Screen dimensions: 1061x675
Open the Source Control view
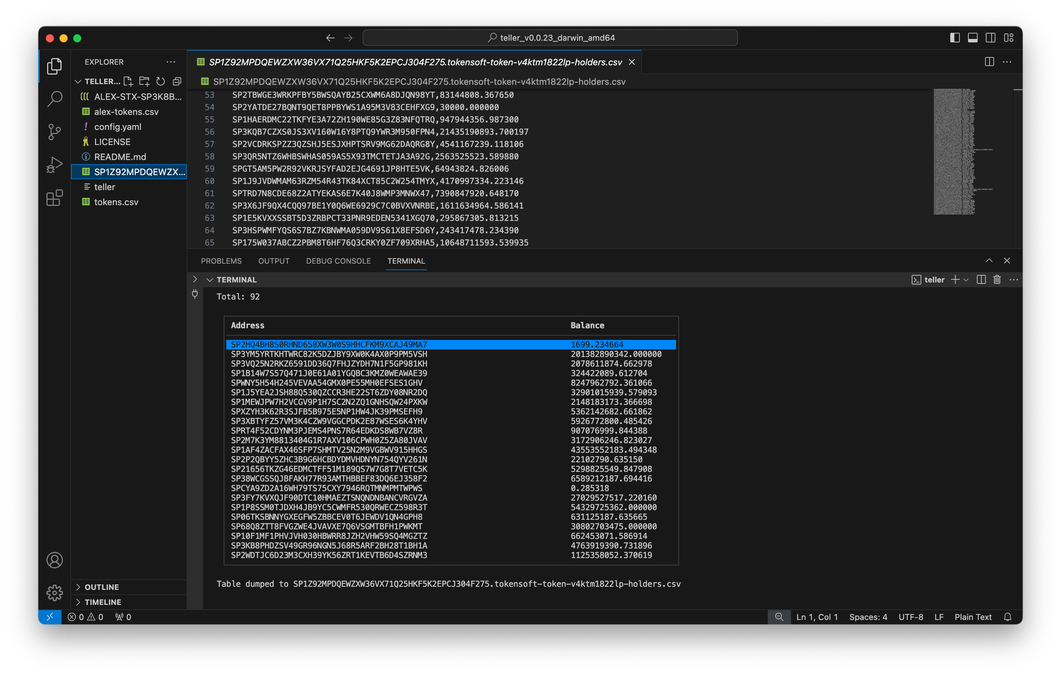coord(54,131)
